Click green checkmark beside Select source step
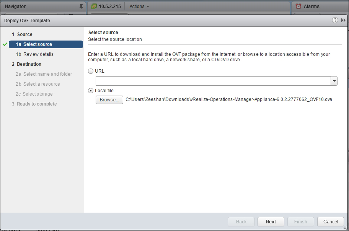The height and width of the screenshot is (231, 349). [x=5, y=44]
